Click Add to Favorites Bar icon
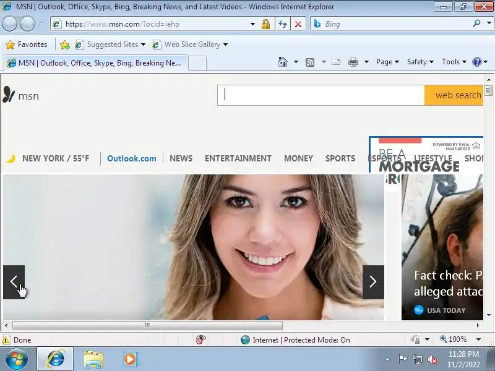This screenshot has height=371, width=495. click(65, 45)
